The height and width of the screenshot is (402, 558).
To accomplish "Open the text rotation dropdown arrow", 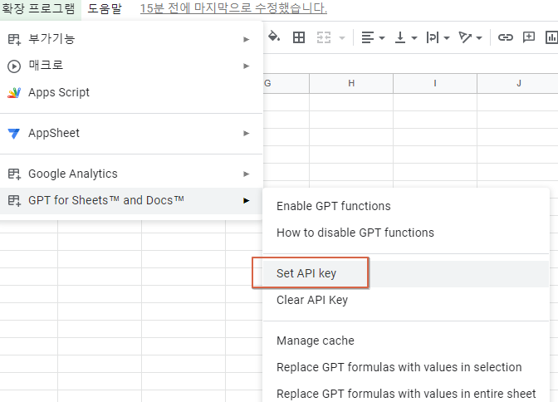I will (x=479, y=37).
